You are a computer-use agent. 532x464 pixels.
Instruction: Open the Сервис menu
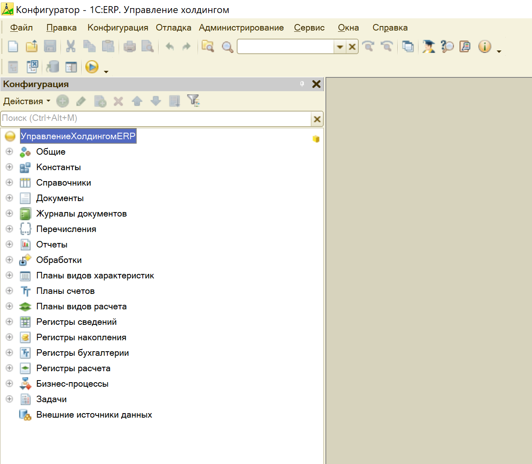[310, 28]
